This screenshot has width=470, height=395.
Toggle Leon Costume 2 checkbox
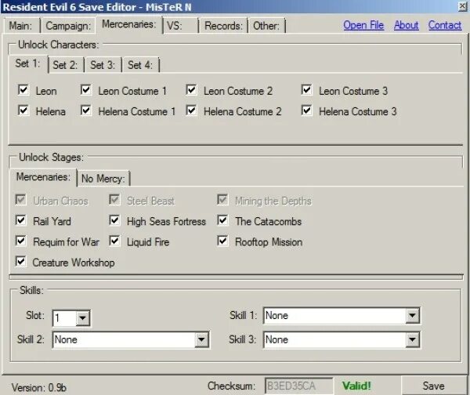click(191, 89)
